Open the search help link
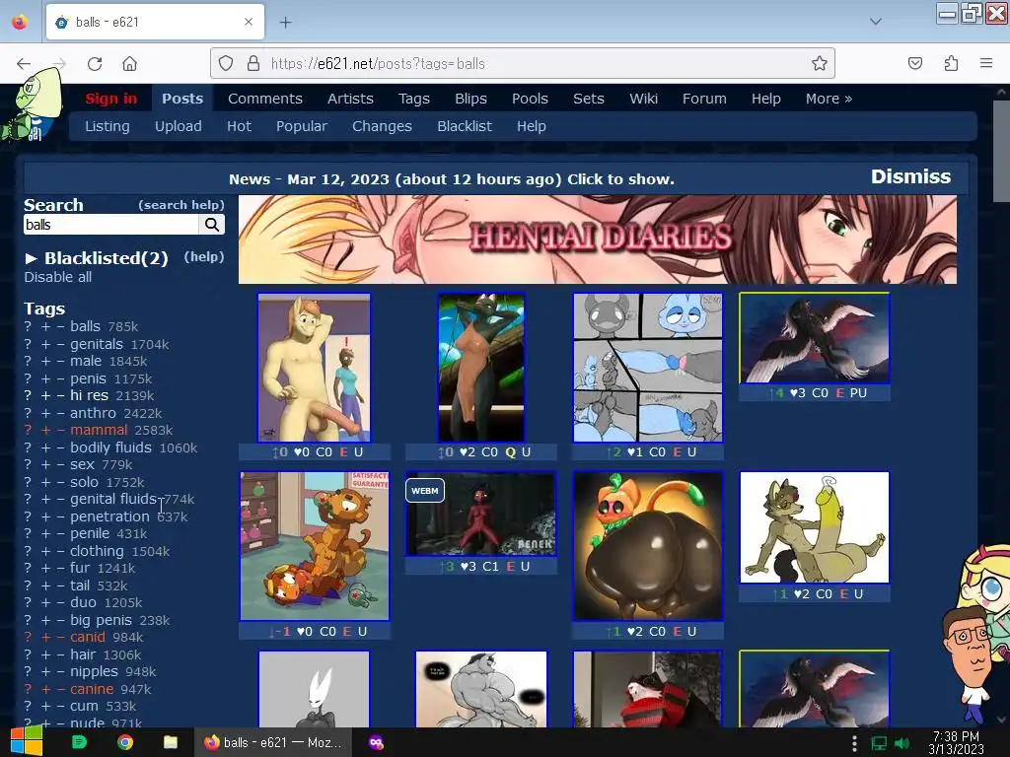This screenshot has height=757, width=1010. click(x=181, y=205)
